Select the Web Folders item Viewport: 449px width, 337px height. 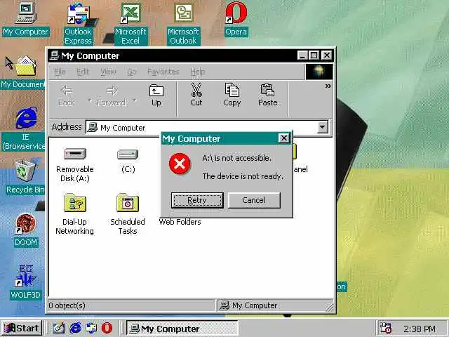point(180,222)
